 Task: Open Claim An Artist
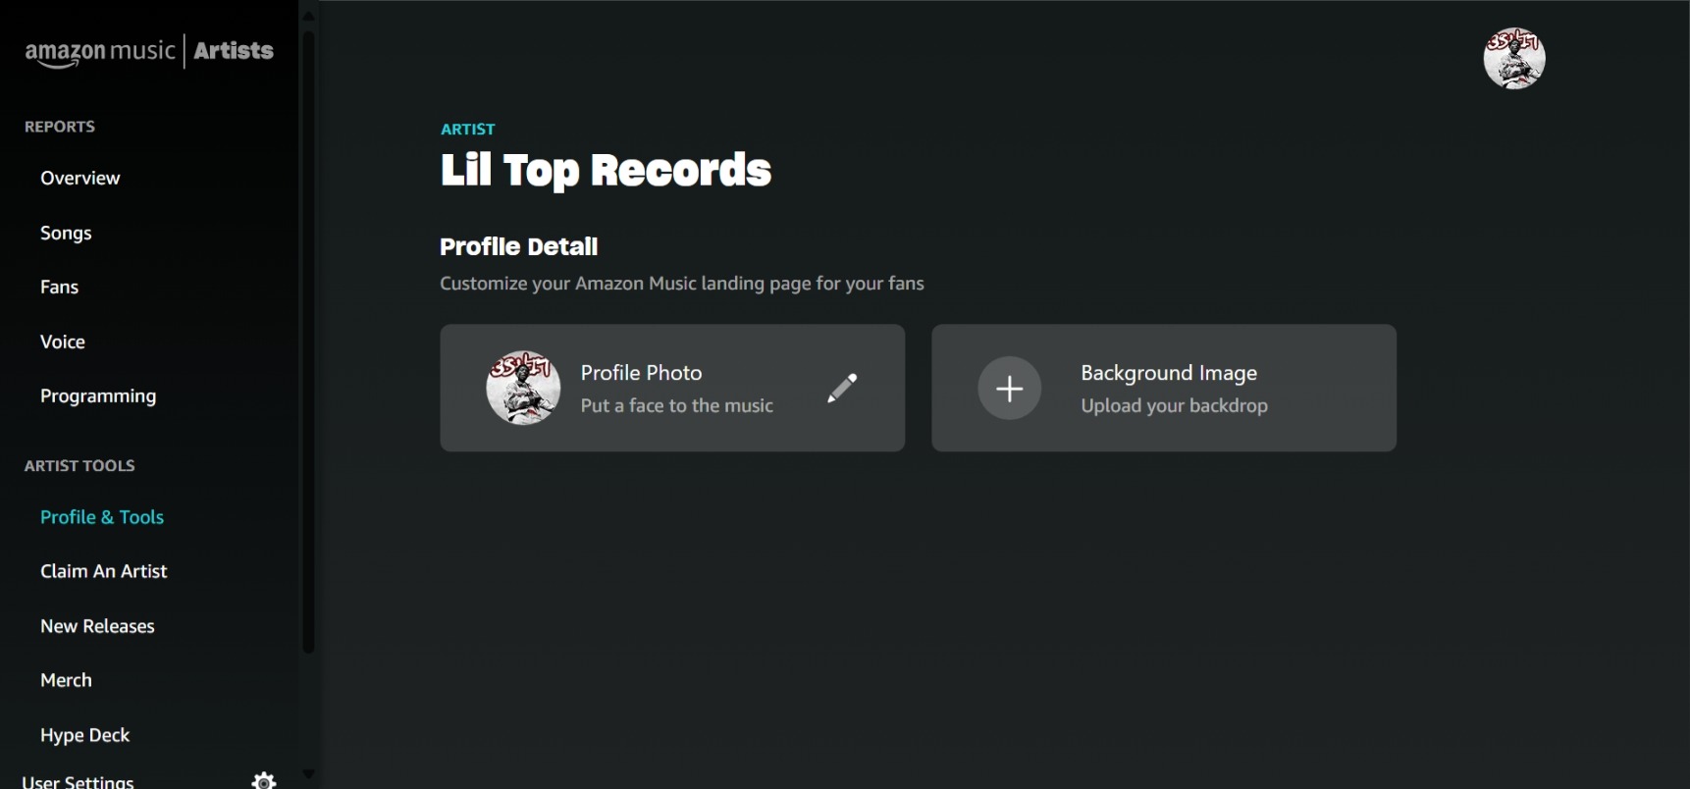[x=105, y=571]
